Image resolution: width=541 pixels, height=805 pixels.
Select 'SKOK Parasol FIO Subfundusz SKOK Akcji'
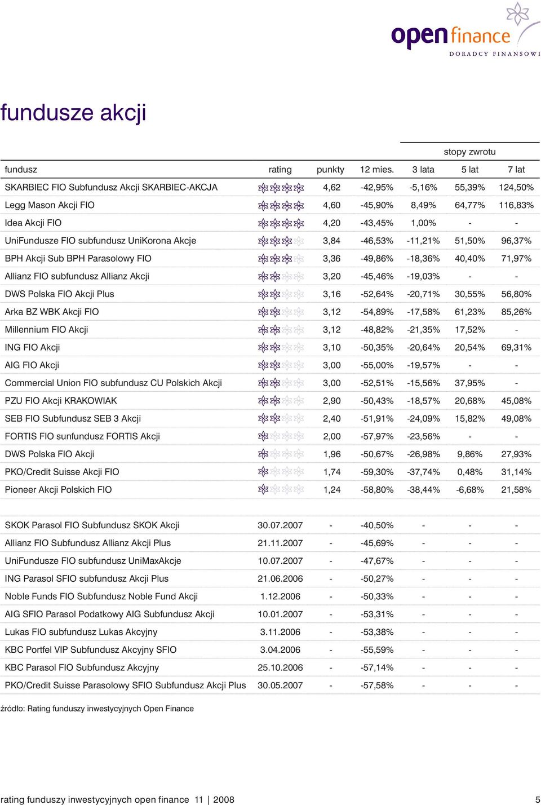(x=92, y=525)
